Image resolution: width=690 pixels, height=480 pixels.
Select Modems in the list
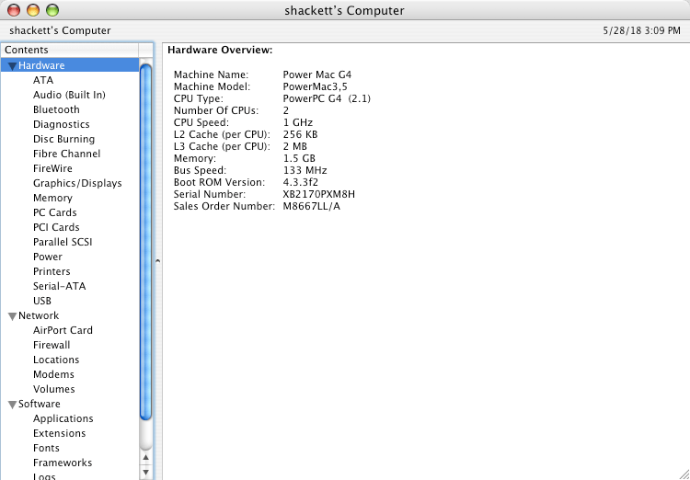[x=53, y=374]
